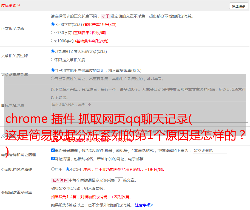Viewport: 250px width, 210px height.
Task: Click the 篇文章 count input showing 0
Action: coord(119,180)
